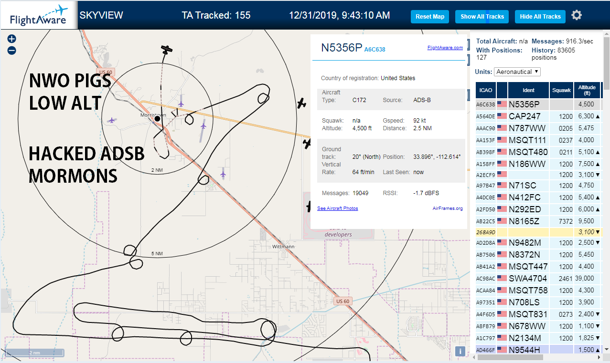Open the Units Aeronautical dropdown
This screenshot has height=363, width=610.
coord(517,72)
